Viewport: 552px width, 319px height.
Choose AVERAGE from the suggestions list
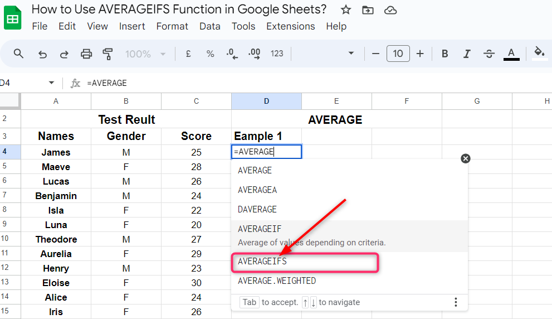(350, 171)
